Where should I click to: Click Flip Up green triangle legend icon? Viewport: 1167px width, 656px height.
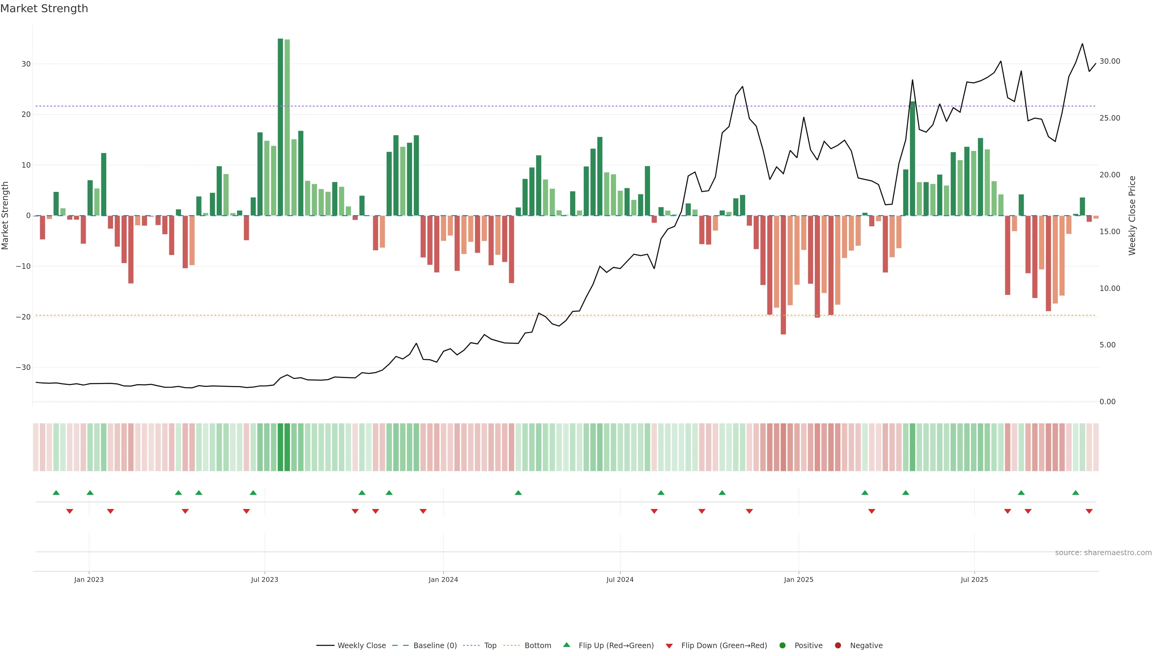[x=566, y=645]
